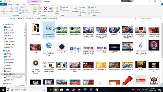Select Music under This PC
The width and height of the screenshot is (163, 92).
[x=8, y=65]
